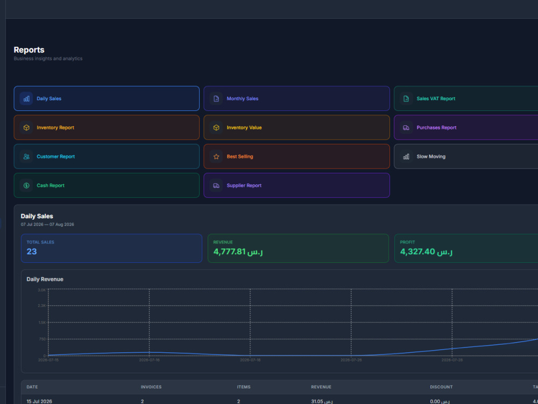Click the Inventory Report box icon
538x404 pixels.
[x=26, y=128]
